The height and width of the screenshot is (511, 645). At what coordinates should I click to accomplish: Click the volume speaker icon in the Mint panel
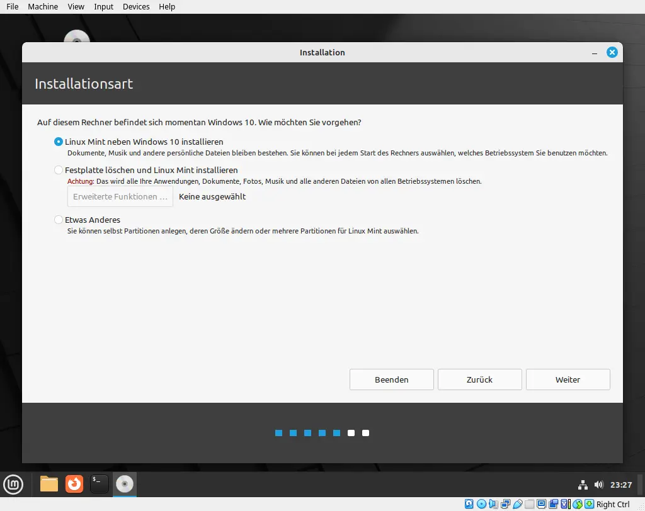pos(598,485)
